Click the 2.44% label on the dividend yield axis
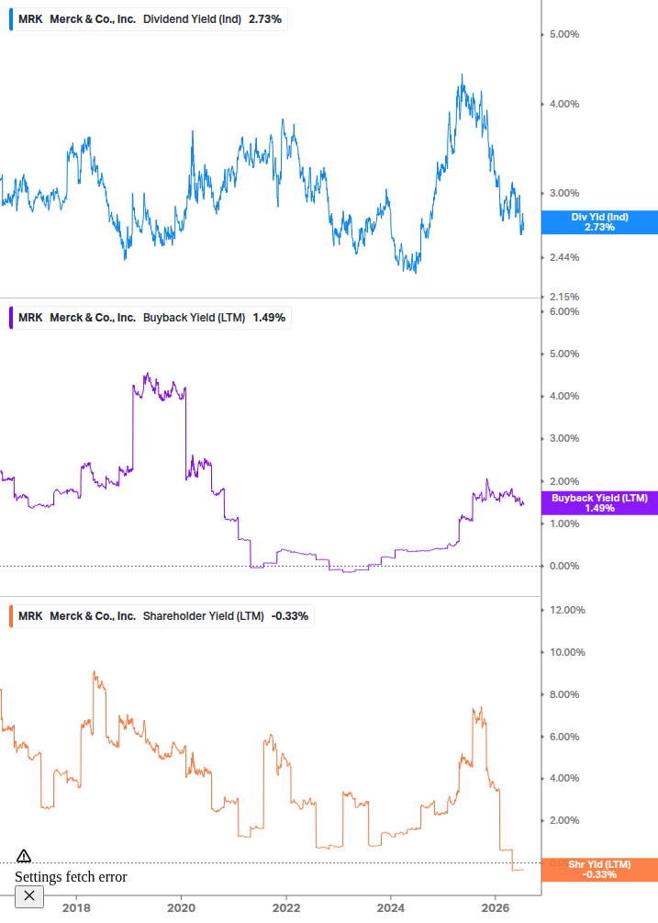 point(564,258)
